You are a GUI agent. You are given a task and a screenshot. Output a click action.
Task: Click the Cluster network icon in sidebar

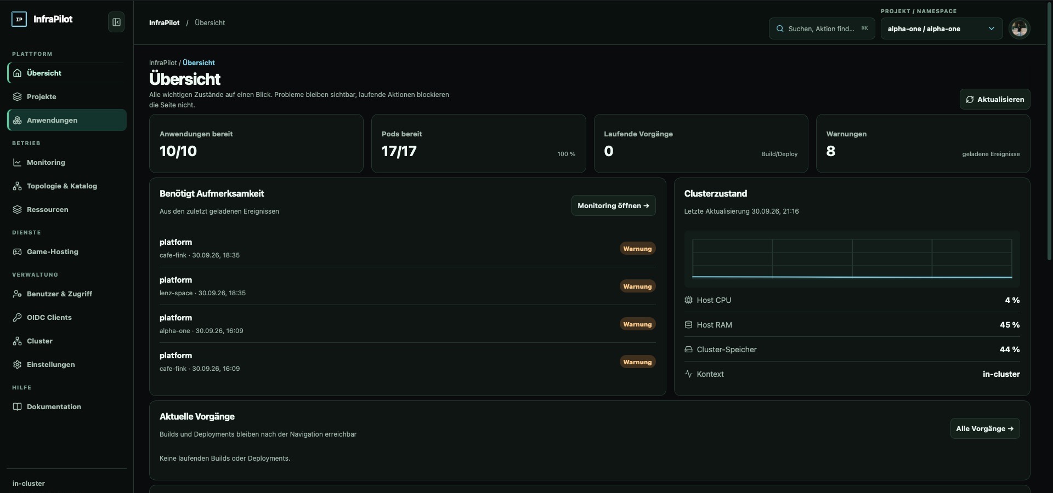coord(18,341)
